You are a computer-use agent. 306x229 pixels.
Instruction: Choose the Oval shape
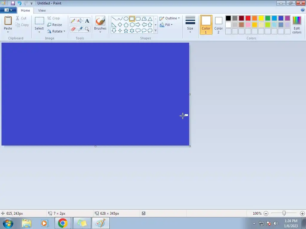point(126,19)
